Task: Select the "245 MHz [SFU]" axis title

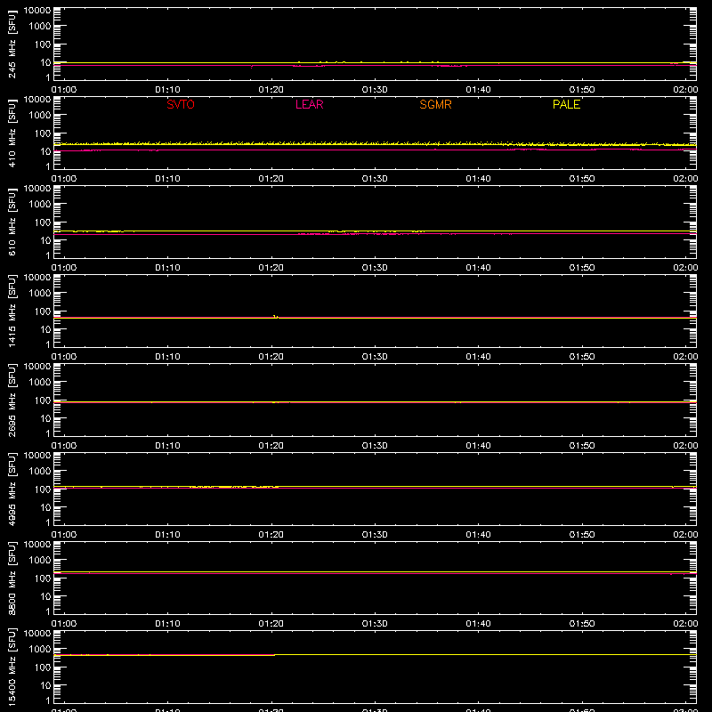Action: (12, 44)
